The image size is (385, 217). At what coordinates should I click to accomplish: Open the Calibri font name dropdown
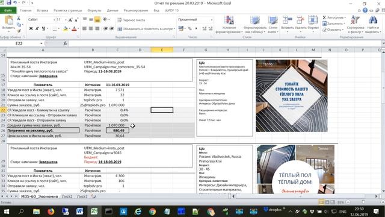54,19
